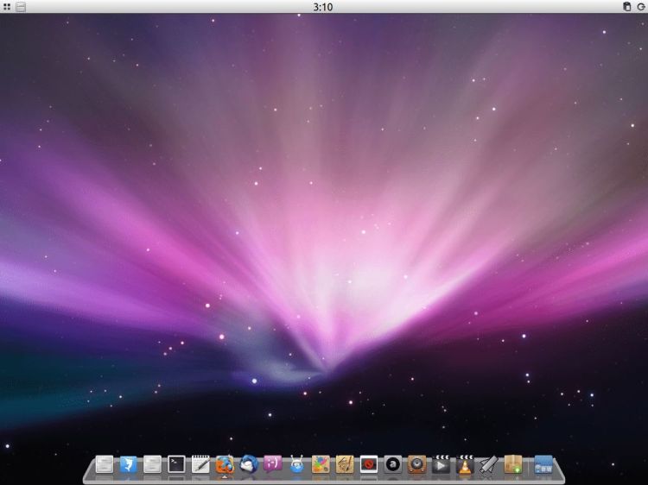Click the blue robot antenna icon
This screenshot has height=485, width=648.
click(297, 465)
